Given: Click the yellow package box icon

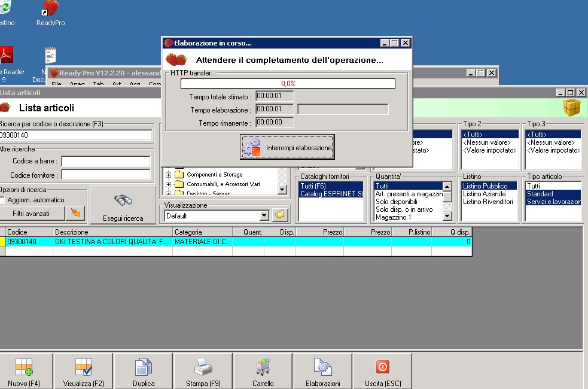Looking at the screenshot, I should pyautogui.click(x=571, y=108).
